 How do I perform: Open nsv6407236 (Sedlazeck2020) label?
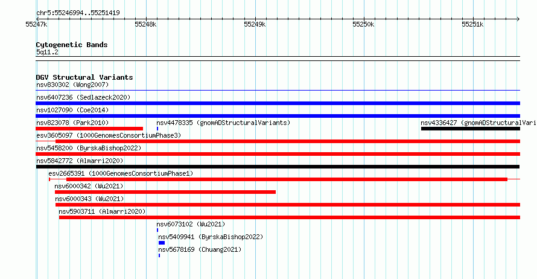click(83, 97)
